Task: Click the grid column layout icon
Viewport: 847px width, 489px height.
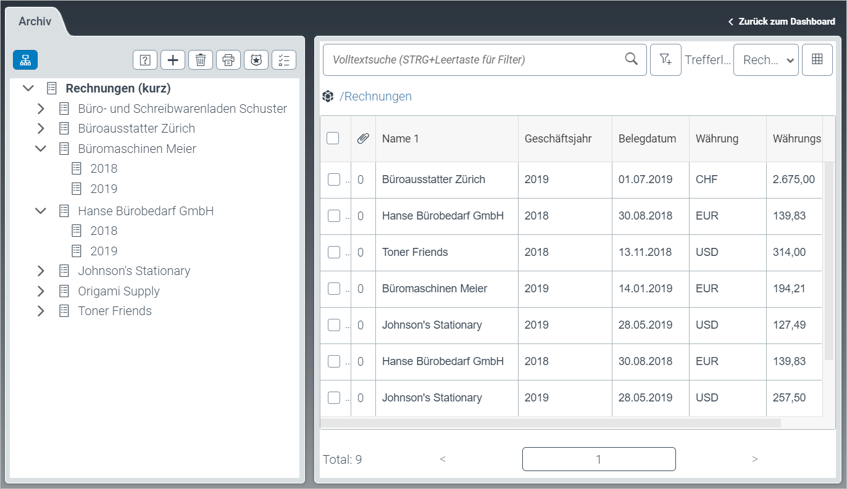Action: coord(817,60)
